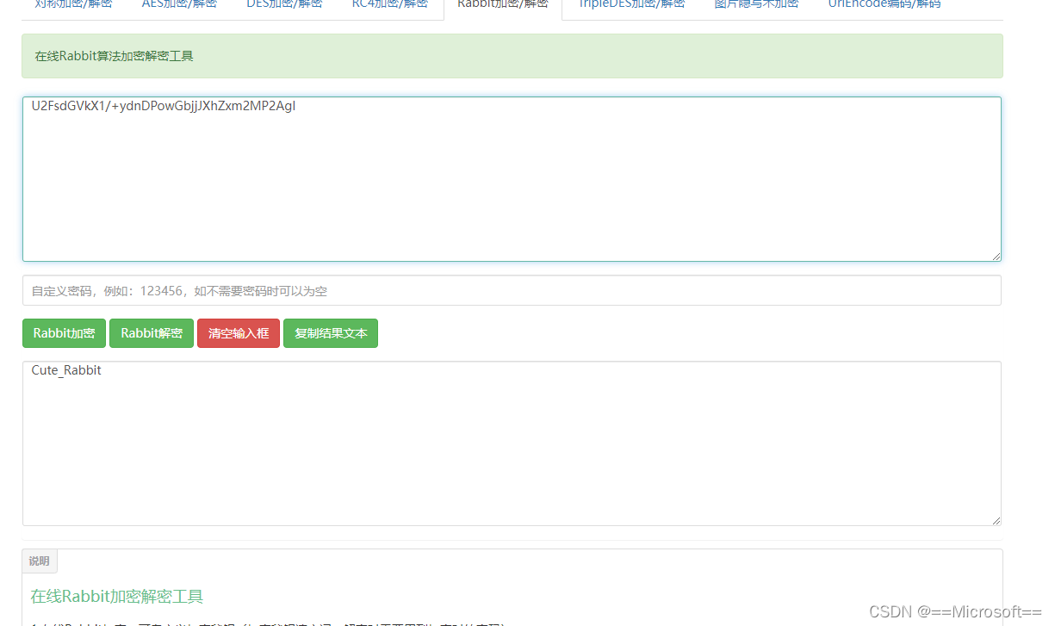1055x626 pixels.
Task: Click into the ciphertext input textarea
Action: pyautogui.click(x=512, y=179)
